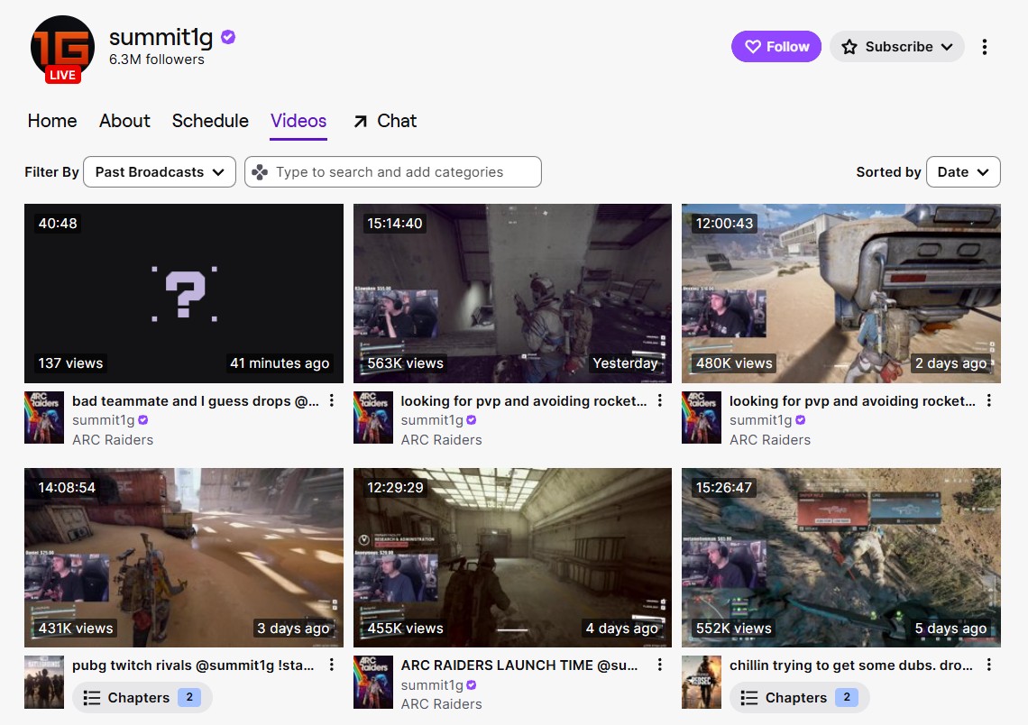Viewport: 1028px width, 725px height.
Task: Select the Videos tab
Action: tap(298, 121)
